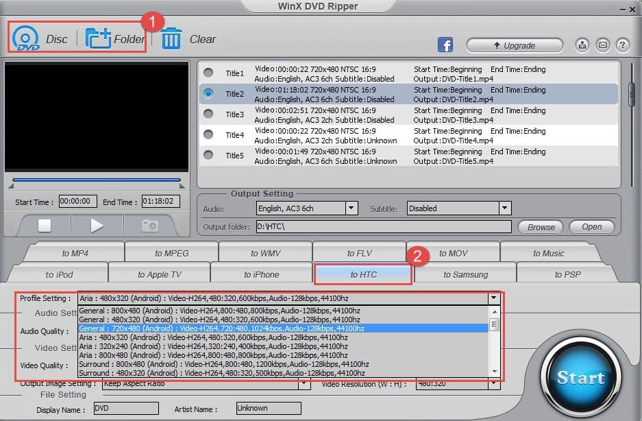The image size is (642, 421).
Task: Click the Browse button
Action: (541, 227)
